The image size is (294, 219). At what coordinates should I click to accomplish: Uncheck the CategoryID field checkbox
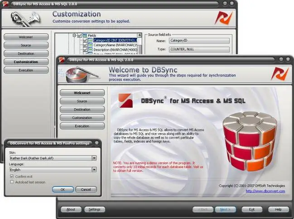click(85, 40)
